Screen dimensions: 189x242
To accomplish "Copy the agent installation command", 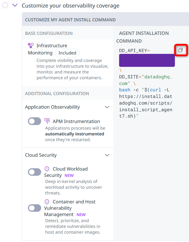I will 181,50.
